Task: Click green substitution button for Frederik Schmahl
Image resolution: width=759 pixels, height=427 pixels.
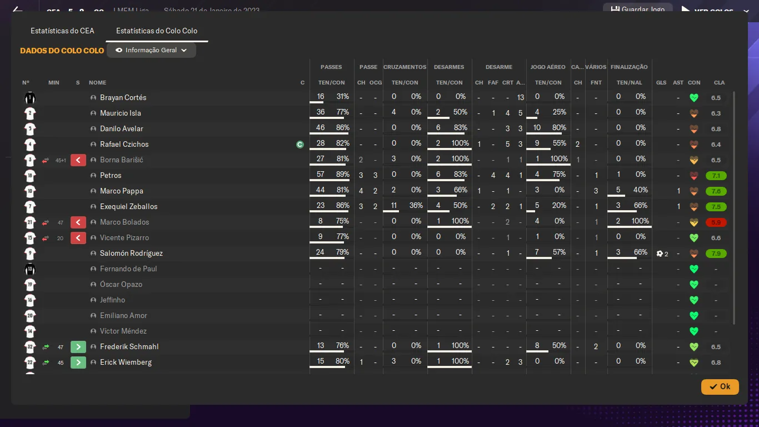Action: coord(78,347)
